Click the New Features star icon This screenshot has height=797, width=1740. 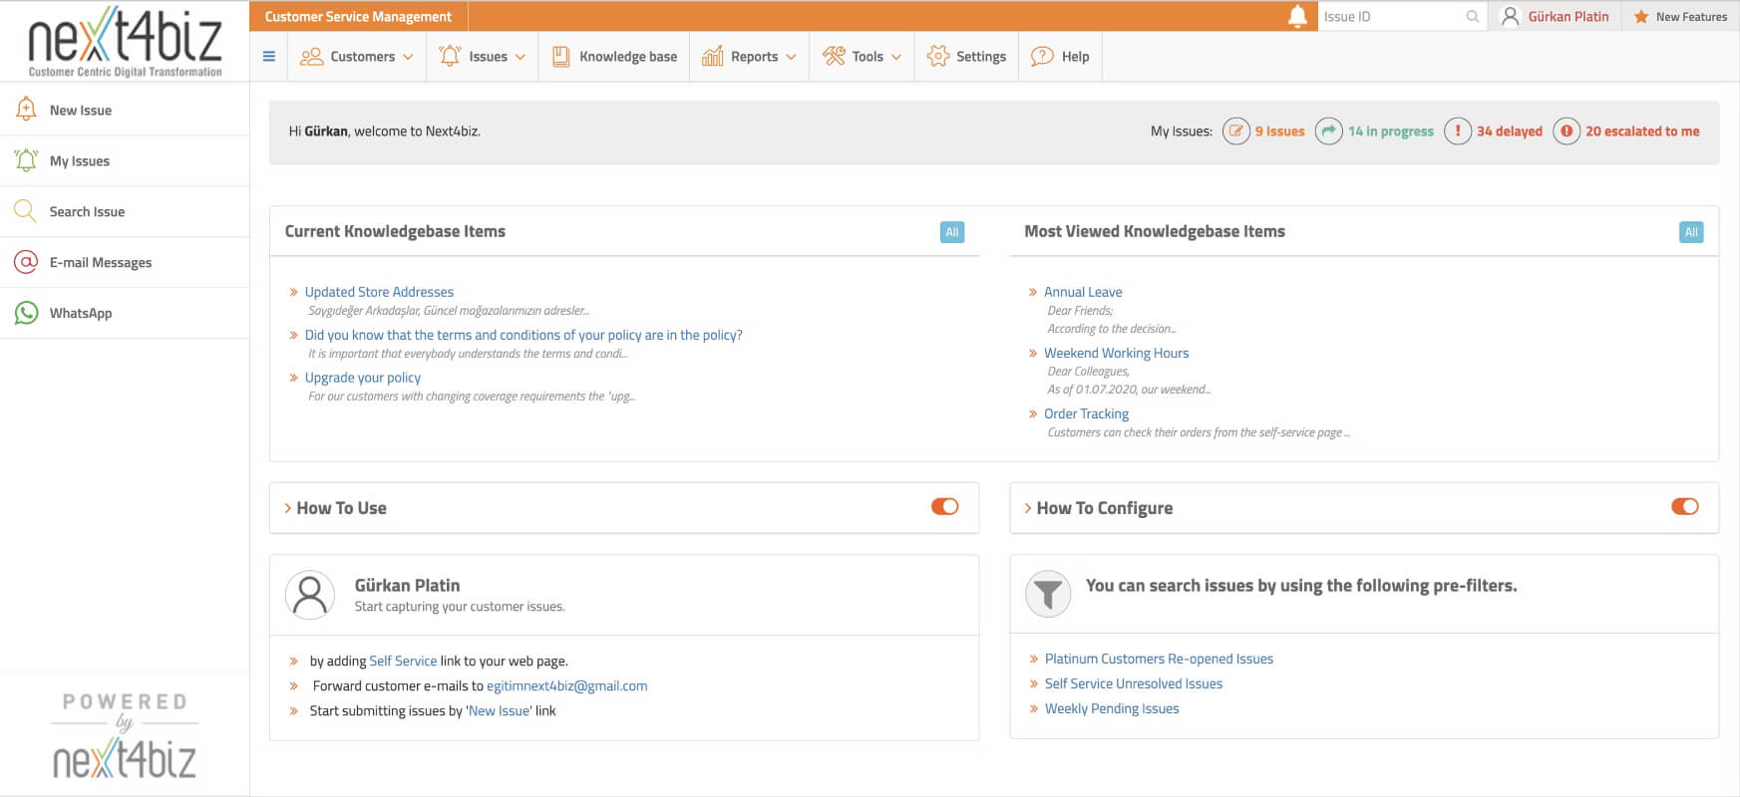(x=1641, y=17)
